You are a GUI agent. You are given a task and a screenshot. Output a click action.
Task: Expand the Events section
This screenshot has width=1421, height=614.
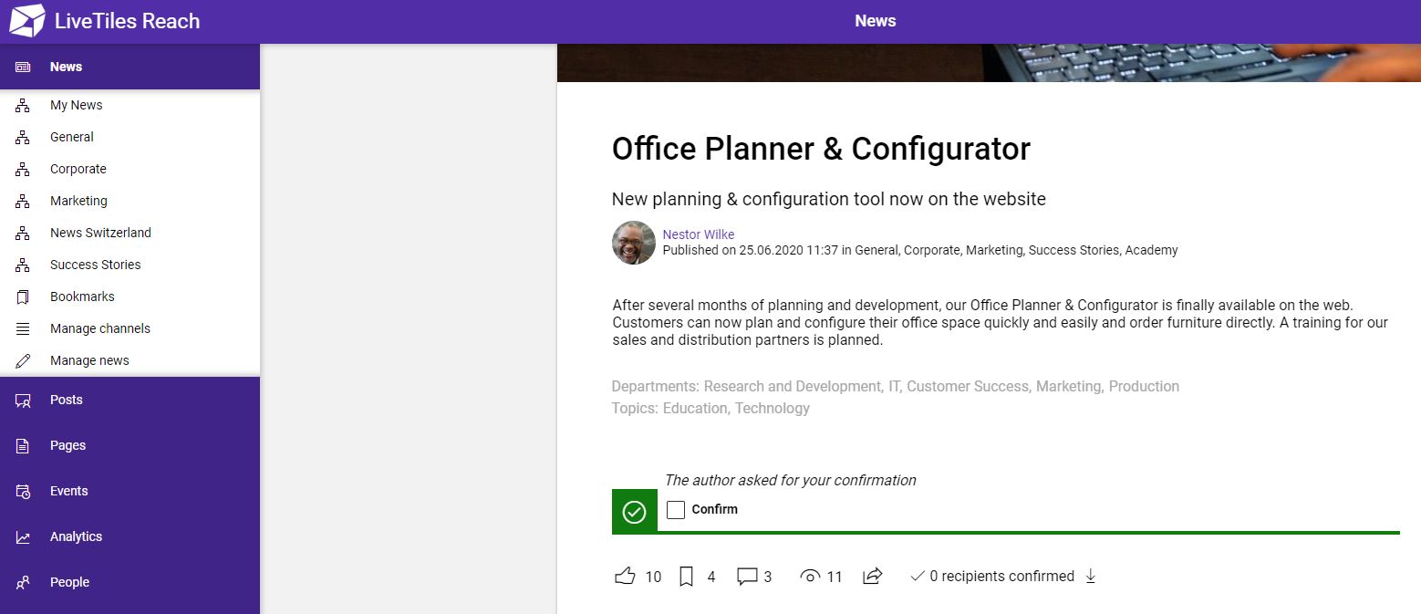(130, 491)
